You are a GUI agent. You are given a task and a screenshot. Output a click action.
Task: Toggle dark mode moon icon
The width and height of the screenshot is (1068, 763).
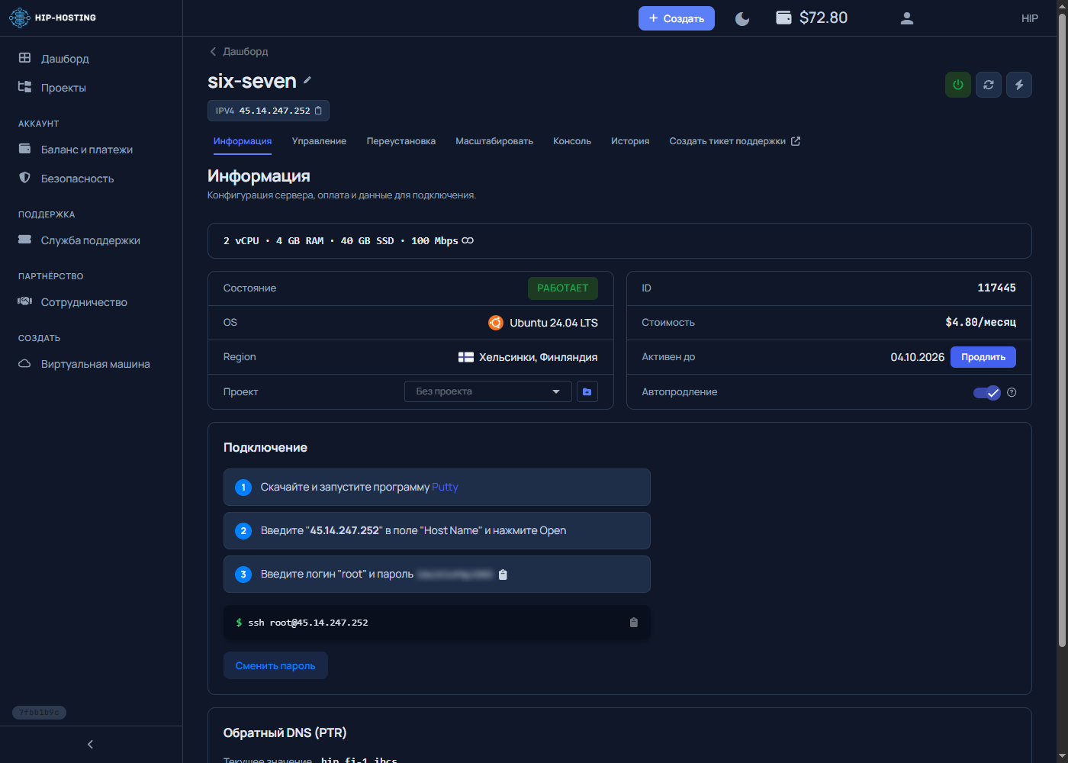click(x=742, y=18)
